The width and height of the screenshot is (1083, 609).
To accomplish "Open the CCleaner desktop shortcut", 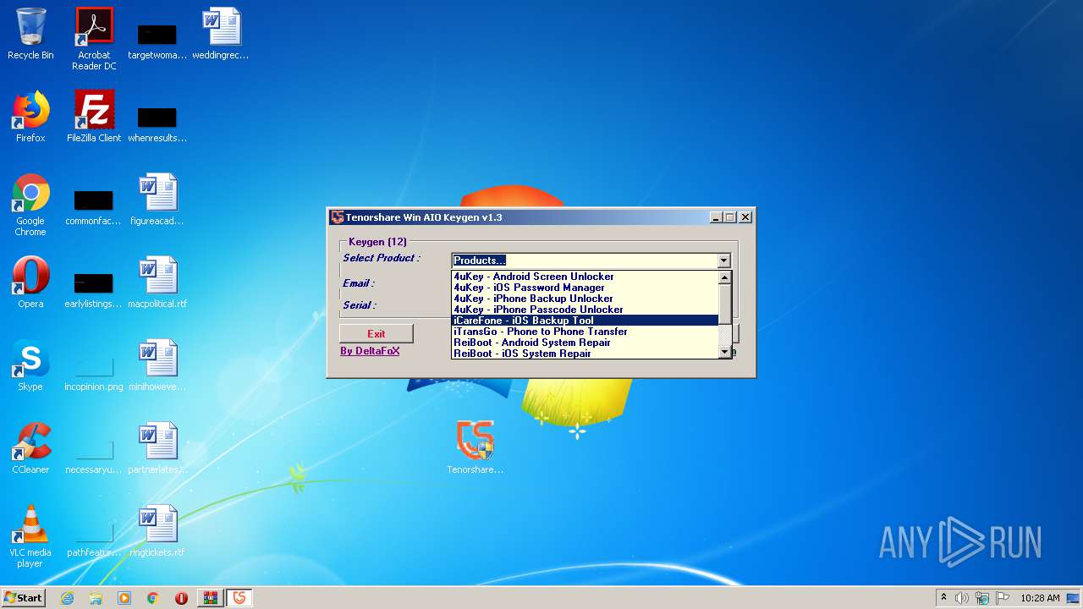I will click(30, 448).
